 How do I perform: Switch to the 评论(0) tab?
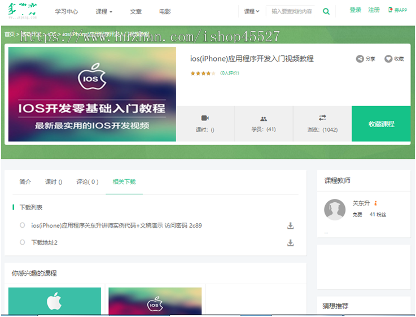click(x=87, y=181)
